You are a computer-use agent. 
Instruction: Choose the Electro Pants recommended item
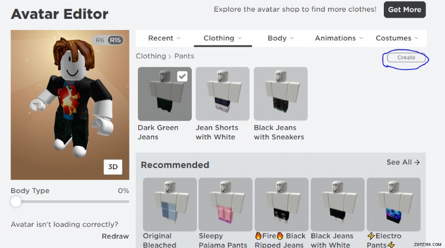click(393, 204)
